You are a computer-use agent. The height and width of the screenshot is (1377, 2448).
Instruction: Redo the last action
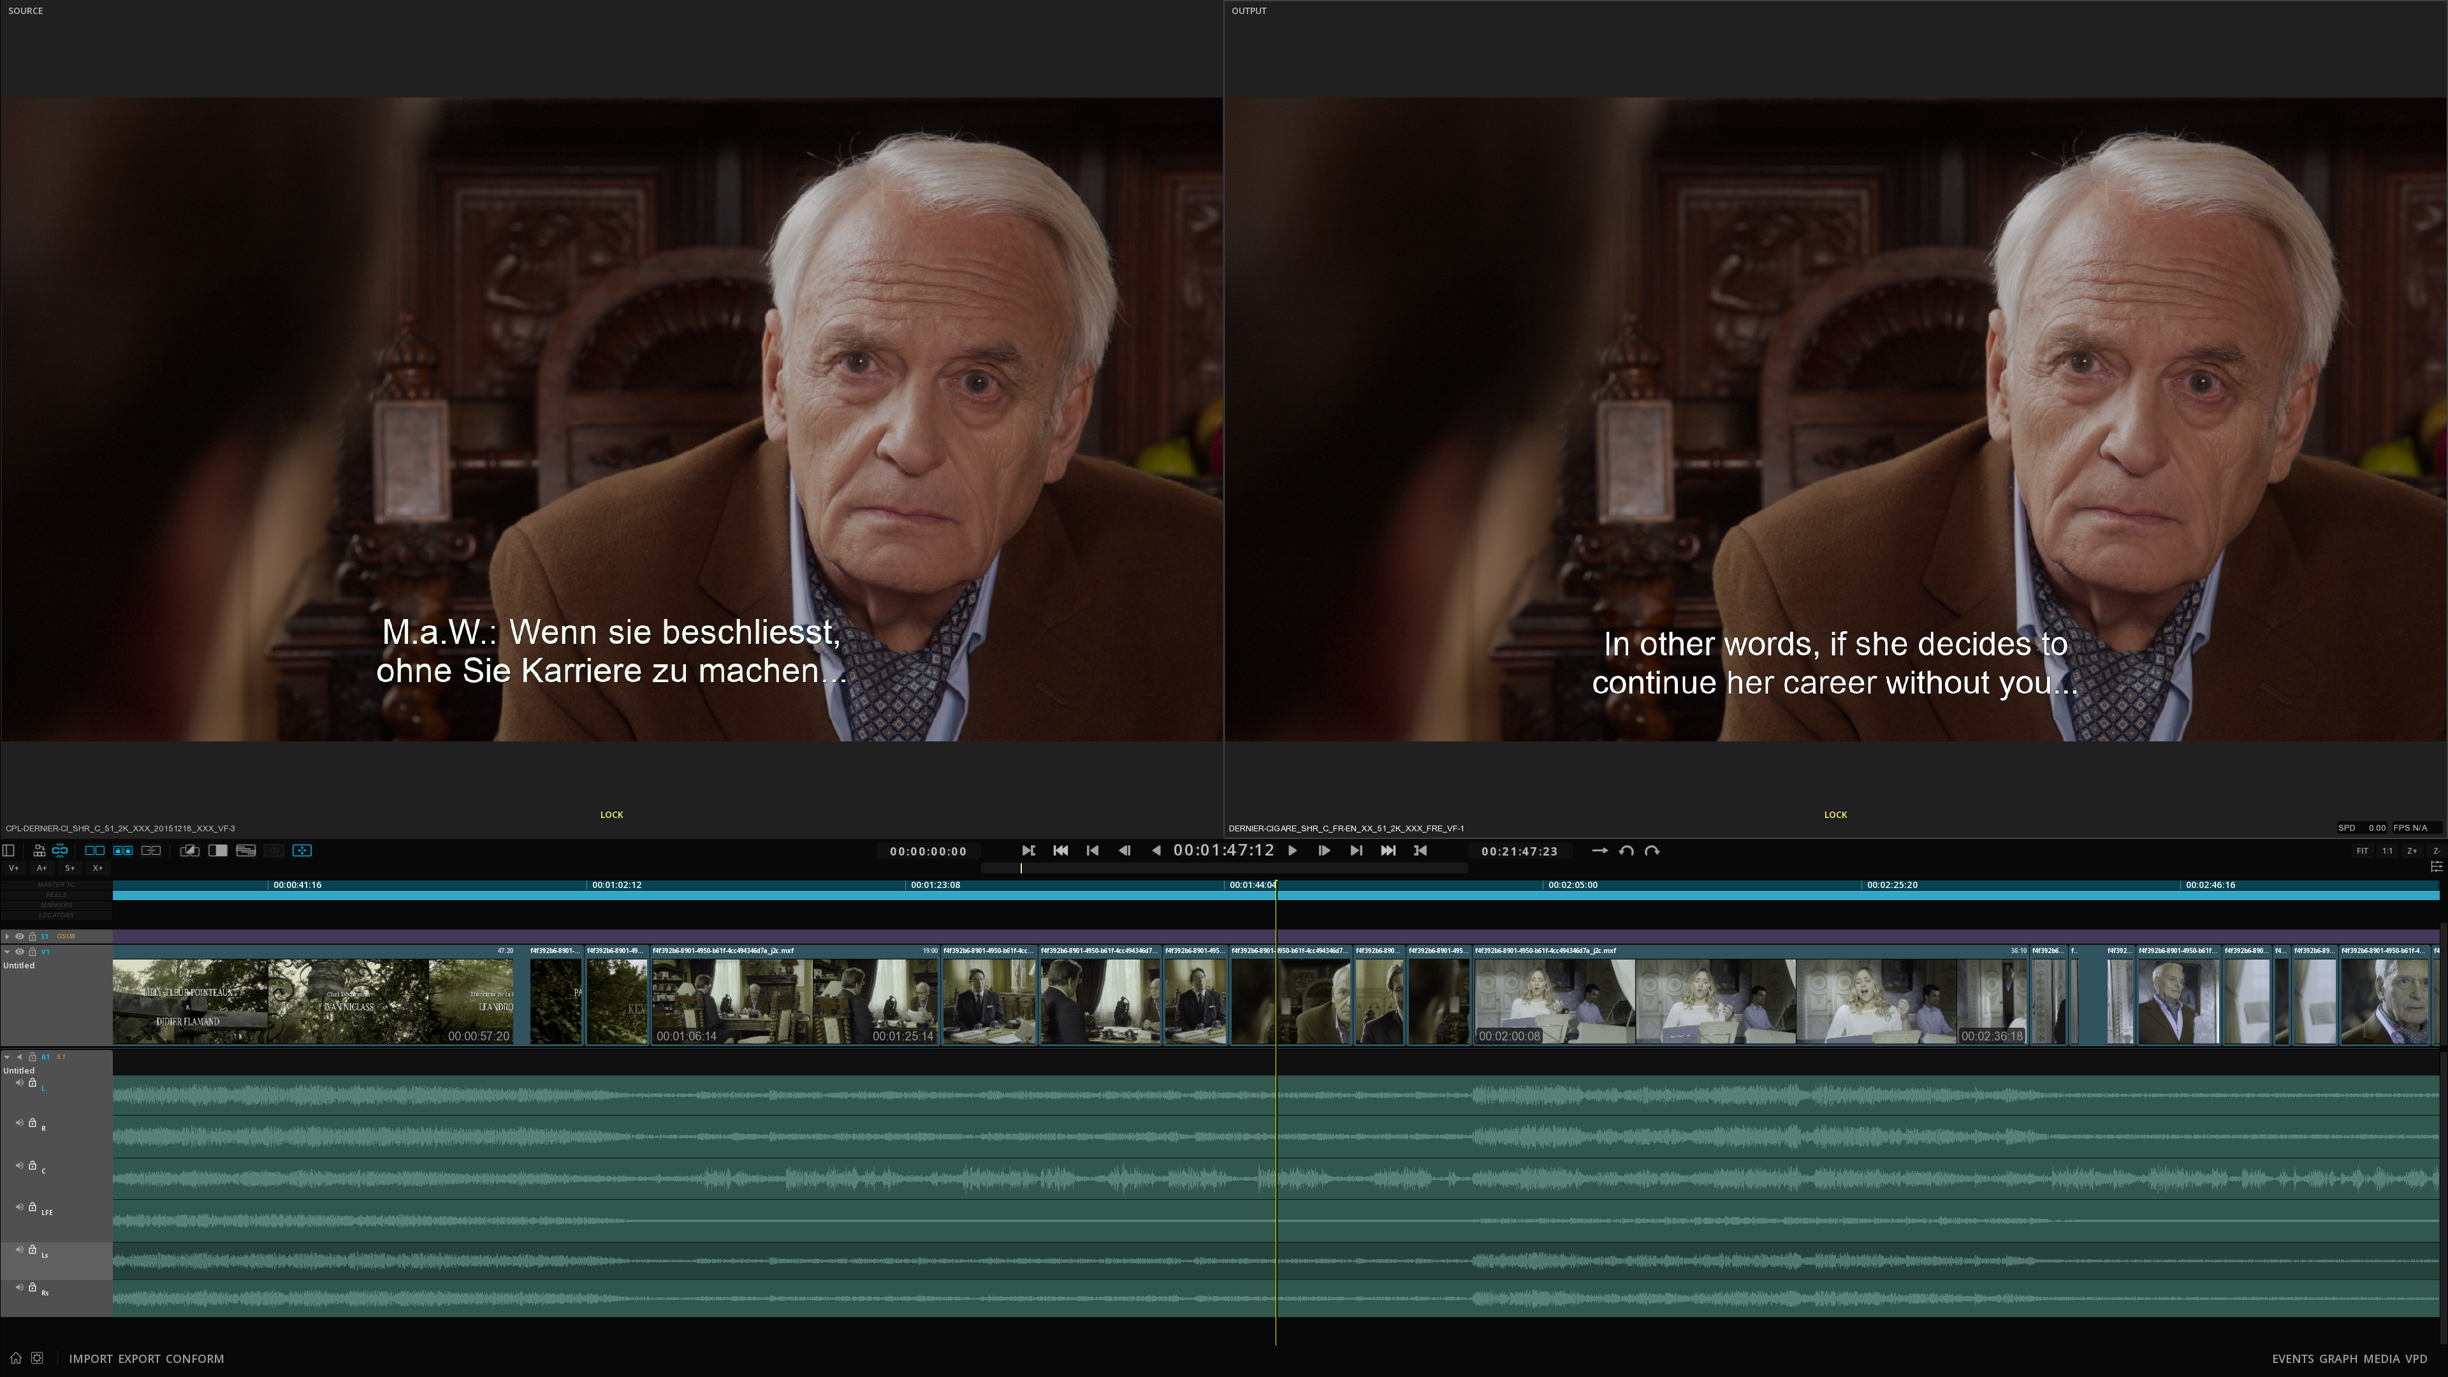point(1652,850)
